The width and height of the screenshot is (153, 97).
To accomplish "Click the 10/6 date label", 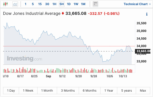I will pyautogui.click(x=110, y=76).
